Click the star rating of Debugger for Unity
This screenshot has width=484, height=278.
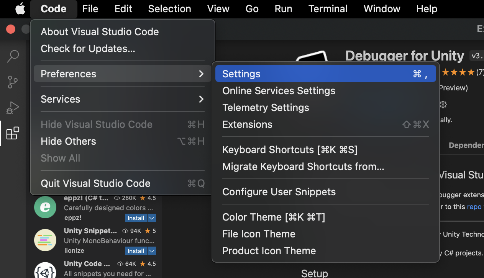pos(458,72)
